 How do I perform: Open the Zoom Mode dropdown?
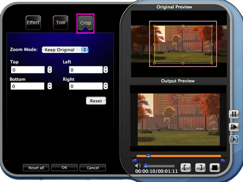tap(65, 50)
